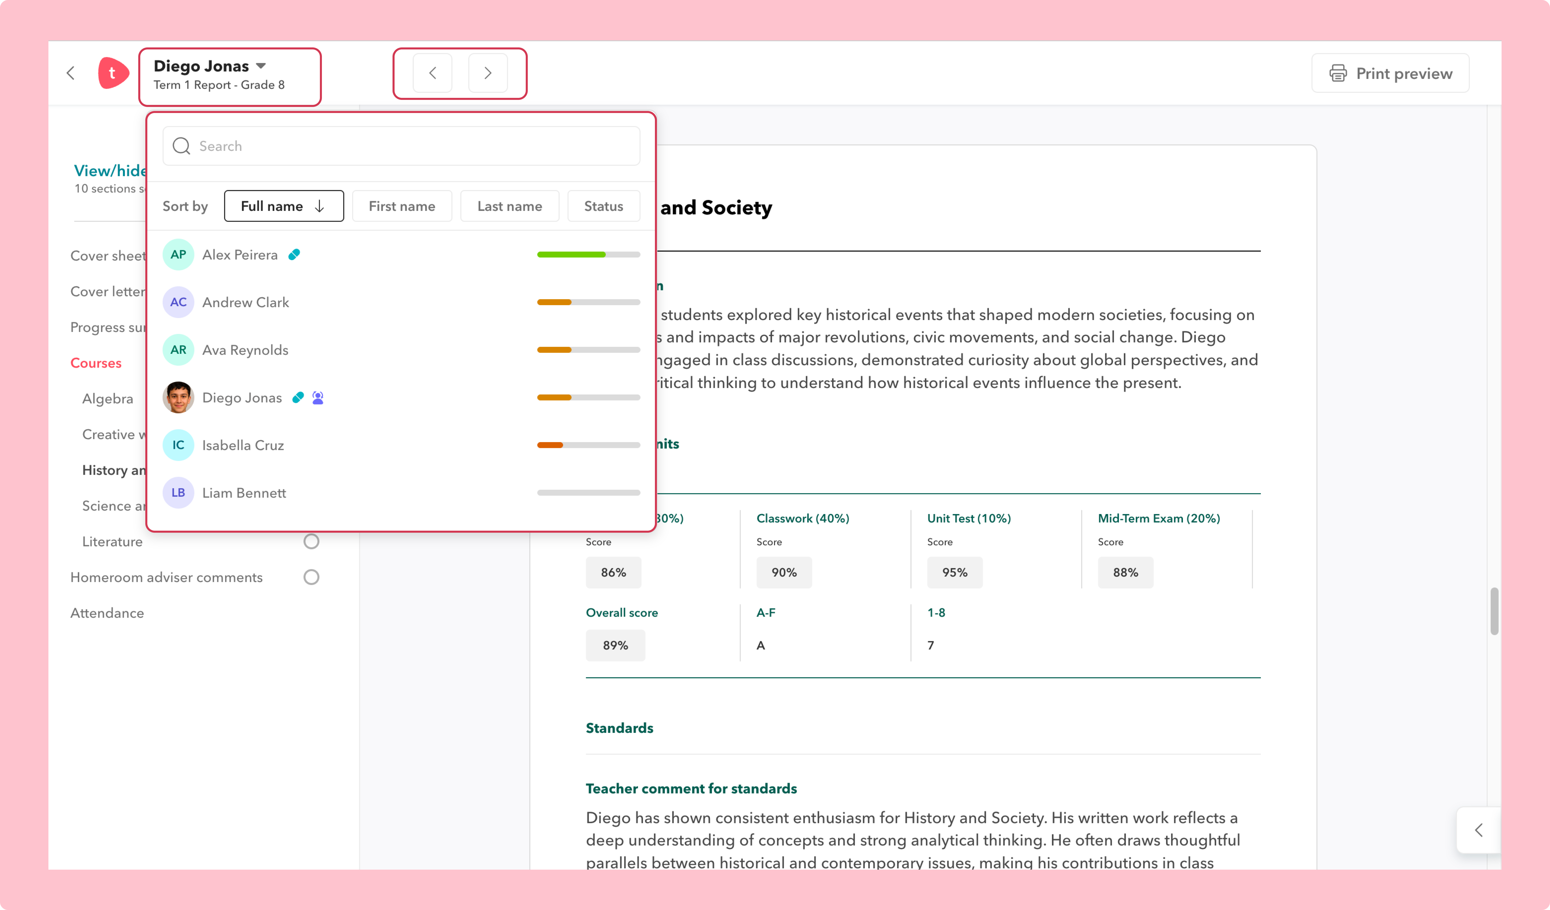Open the Literature course section
Screen dimensions: 1550x910
113,542
